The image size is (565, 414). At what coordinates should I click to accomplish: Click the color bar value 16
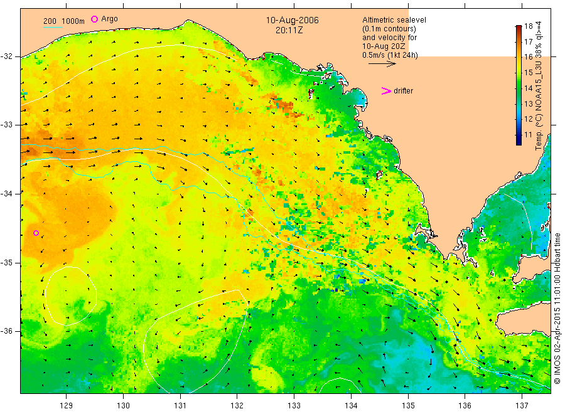[528, 57]
